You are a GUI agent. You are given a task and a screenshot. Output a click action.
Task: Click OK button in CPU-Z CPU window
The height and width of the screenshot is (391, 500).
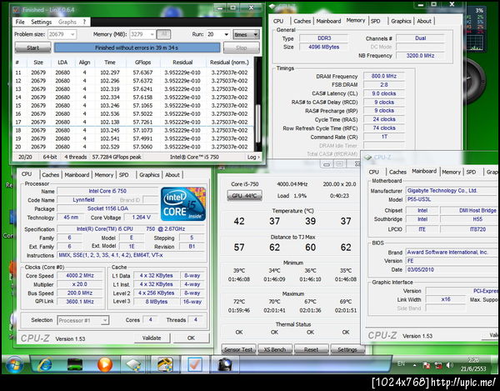pyautogui.click(x=191, y=338)
